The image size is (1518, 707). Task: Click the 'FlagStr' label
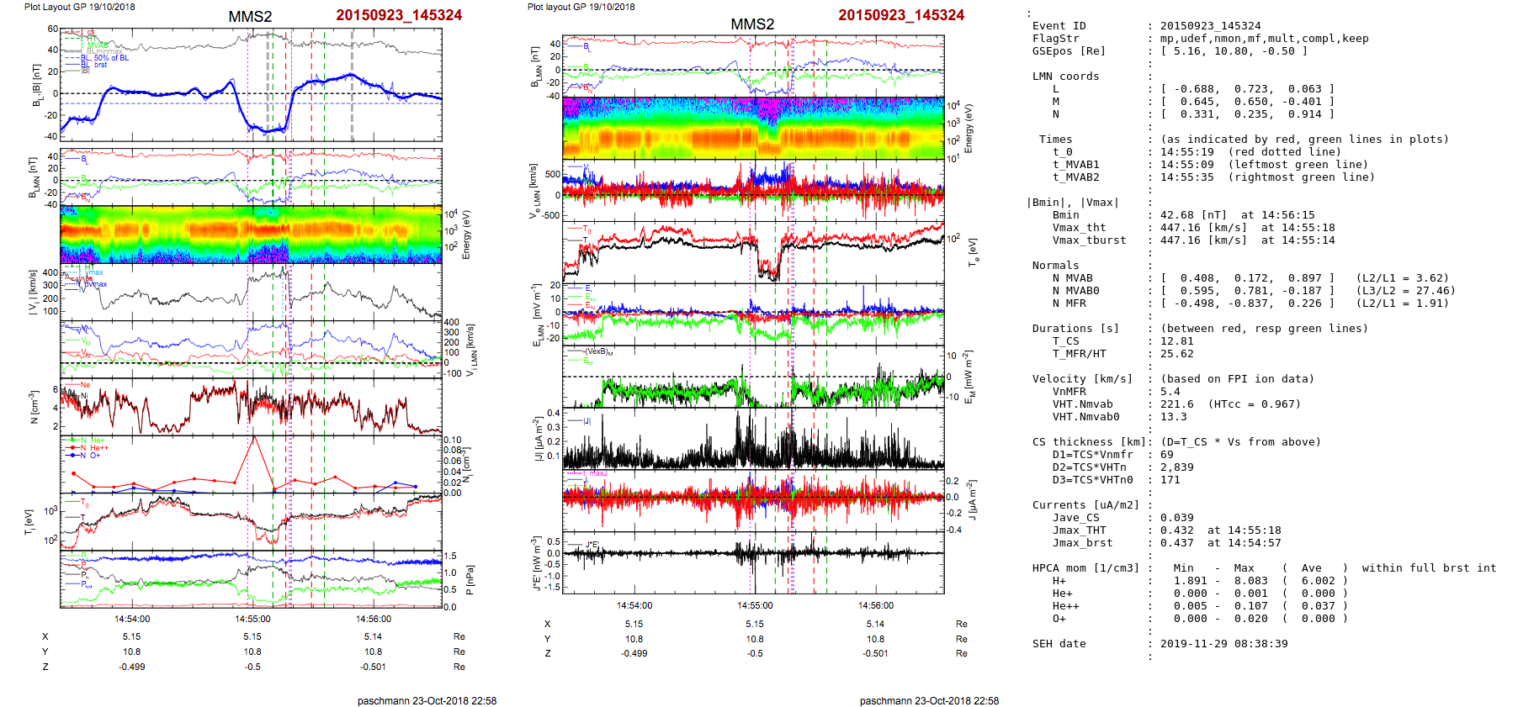click(x=1056, y=39)
